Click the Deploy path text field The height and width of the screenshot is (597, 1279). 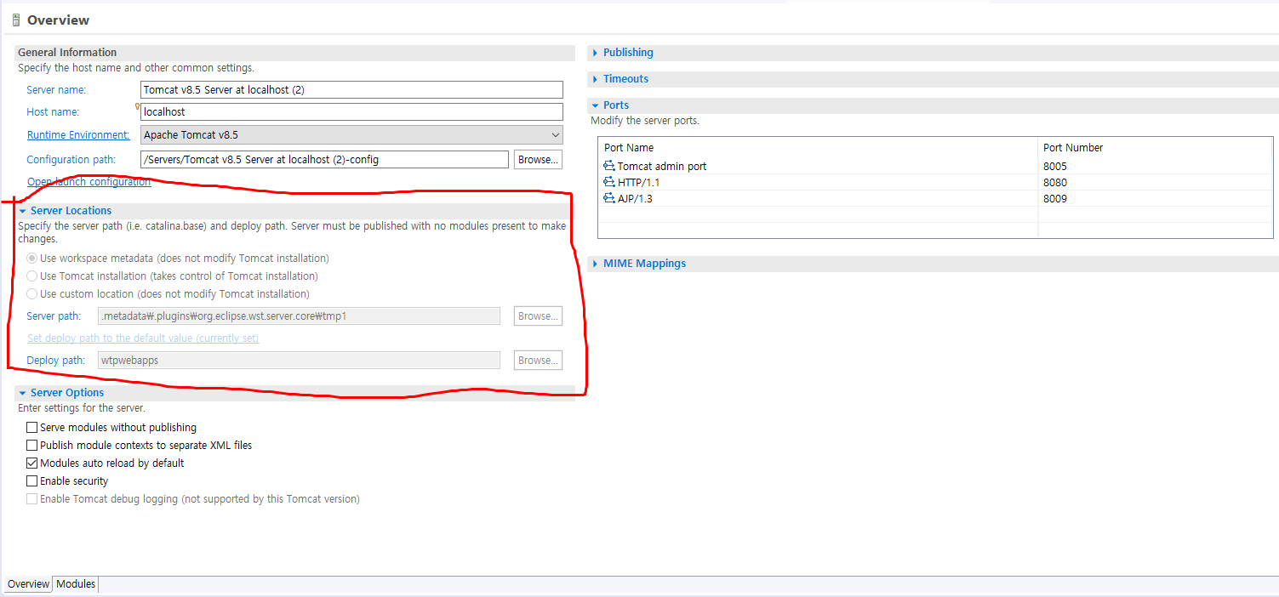tap(300, 360)
